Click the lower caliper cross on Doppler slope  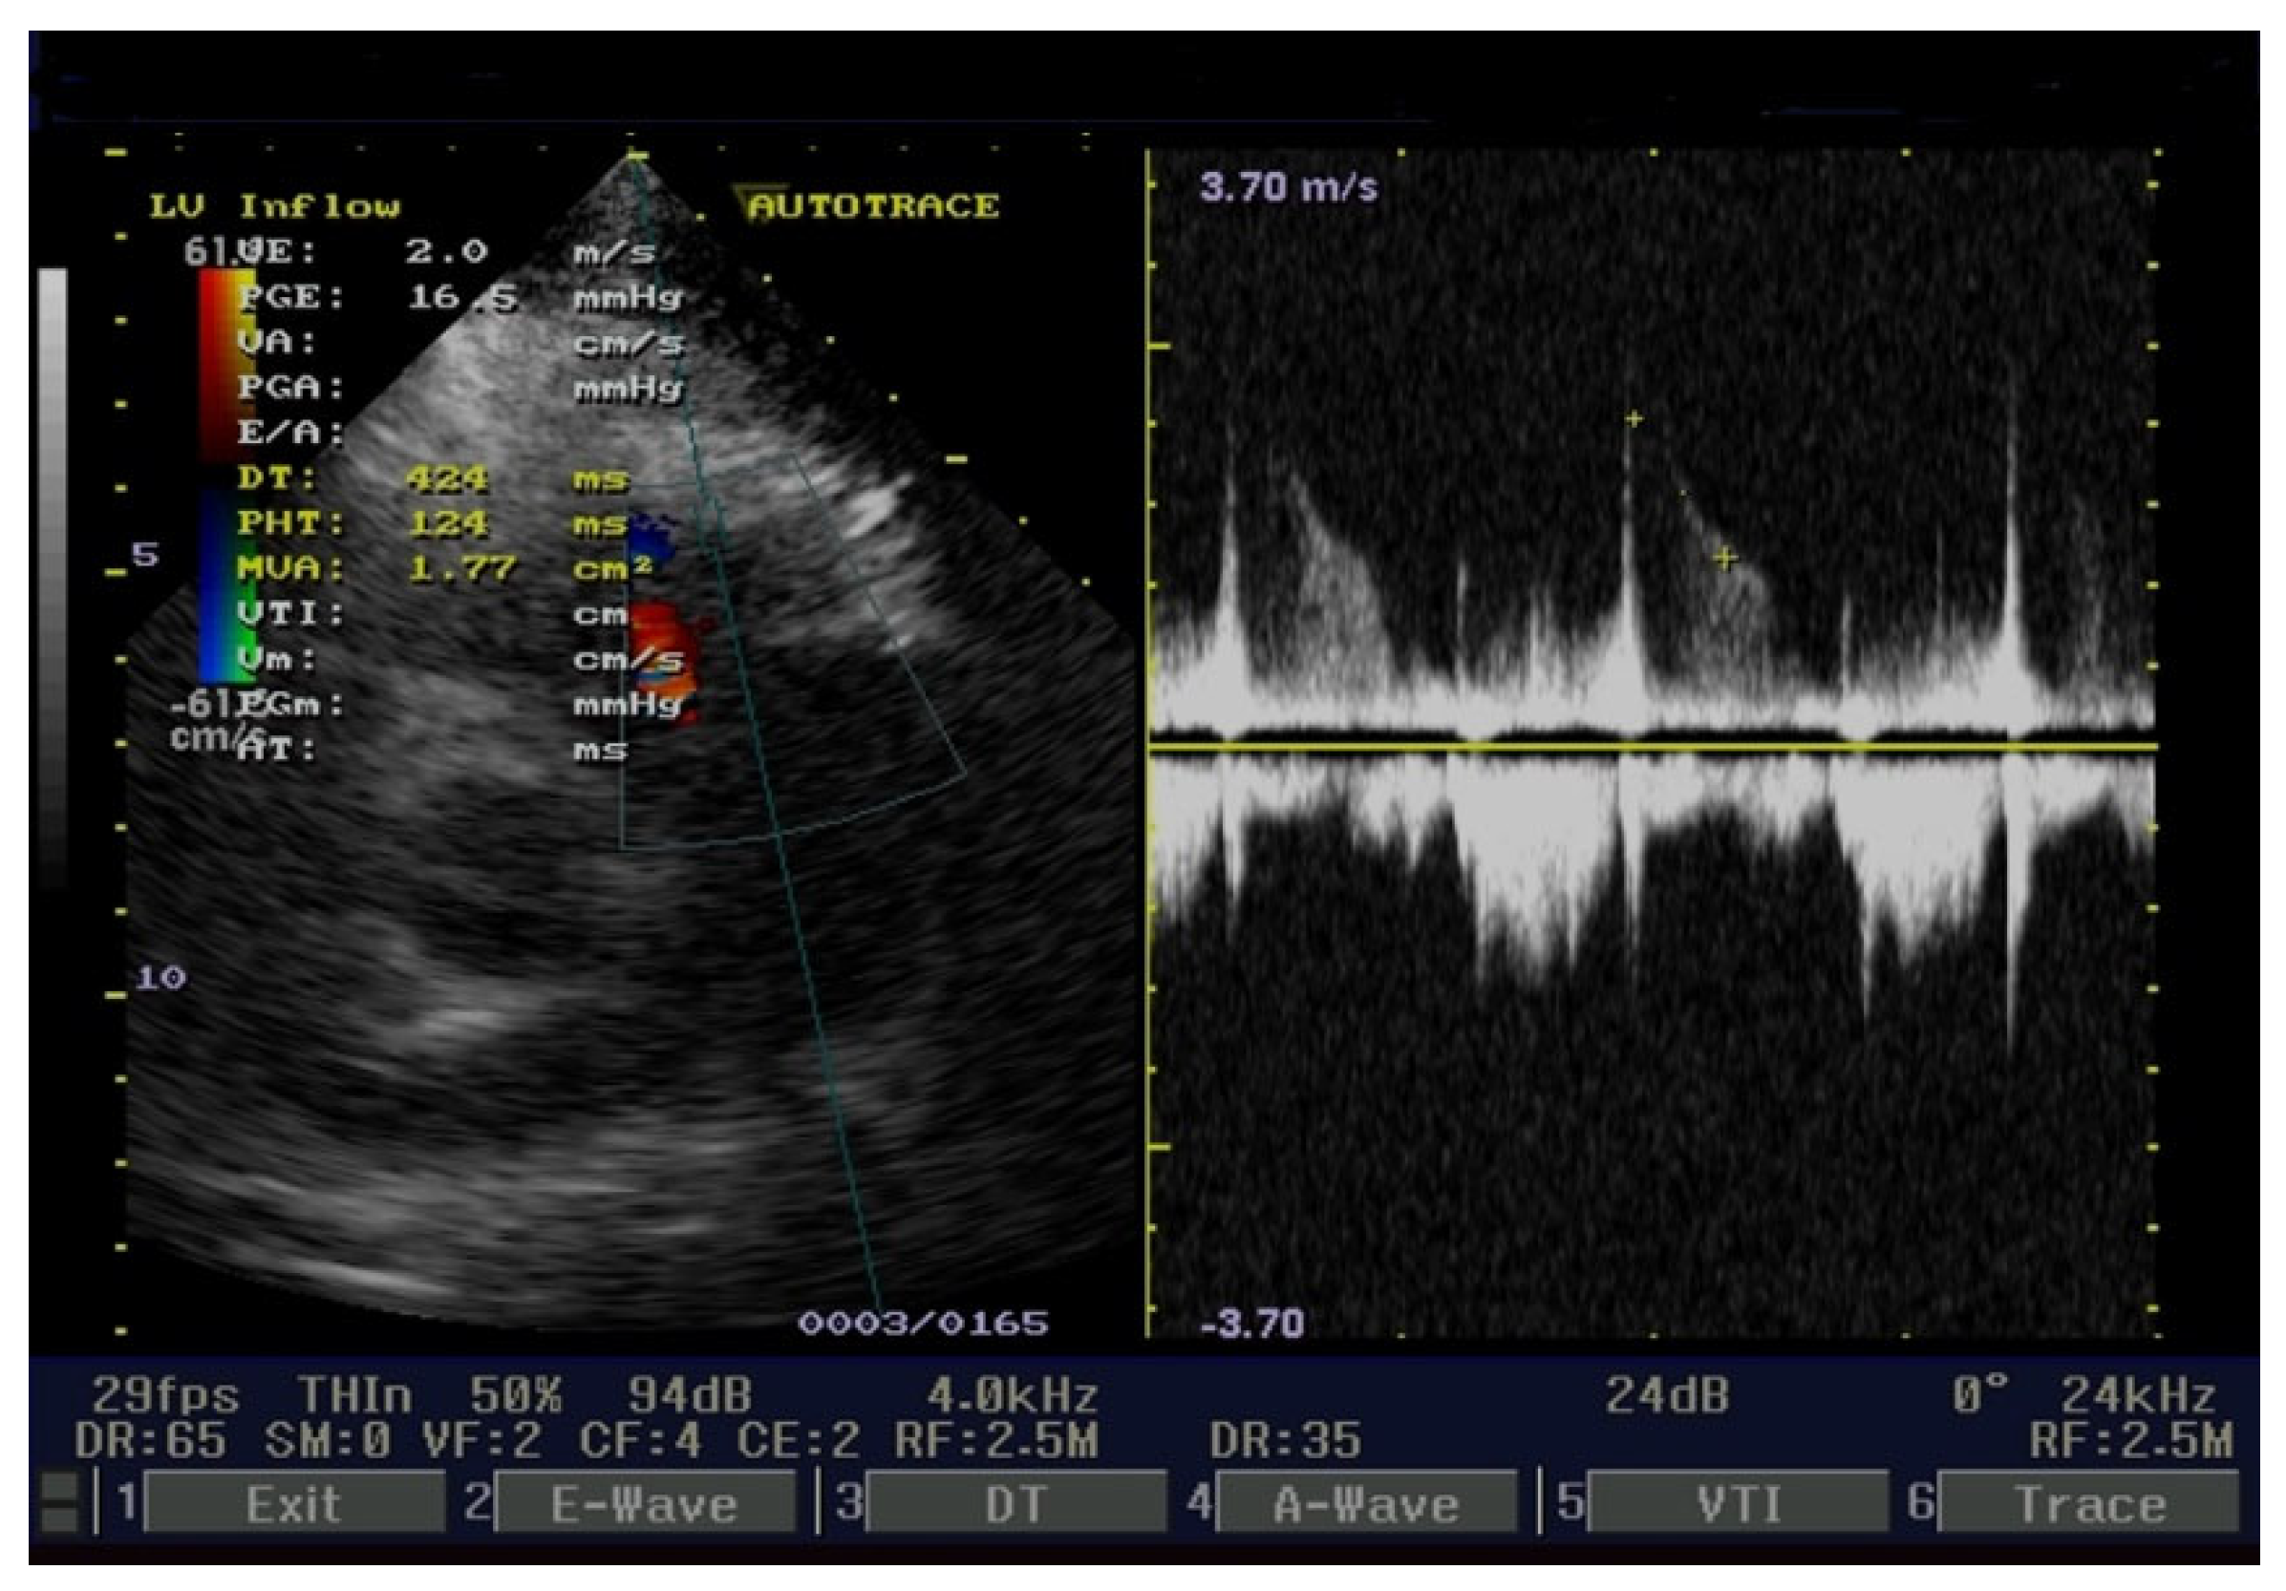click(x=1724, y=559)
